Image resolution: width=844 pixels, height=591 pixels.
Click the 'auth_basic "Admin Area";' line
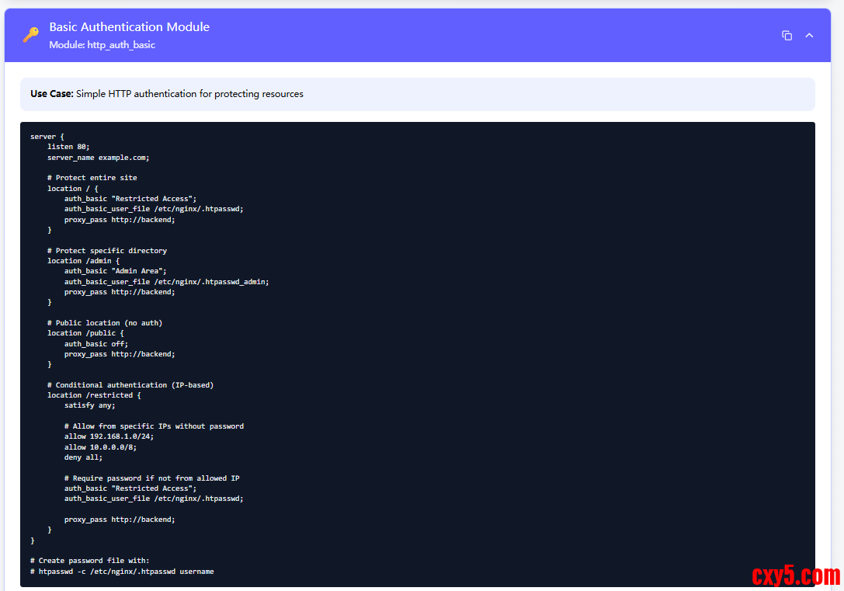115,271
